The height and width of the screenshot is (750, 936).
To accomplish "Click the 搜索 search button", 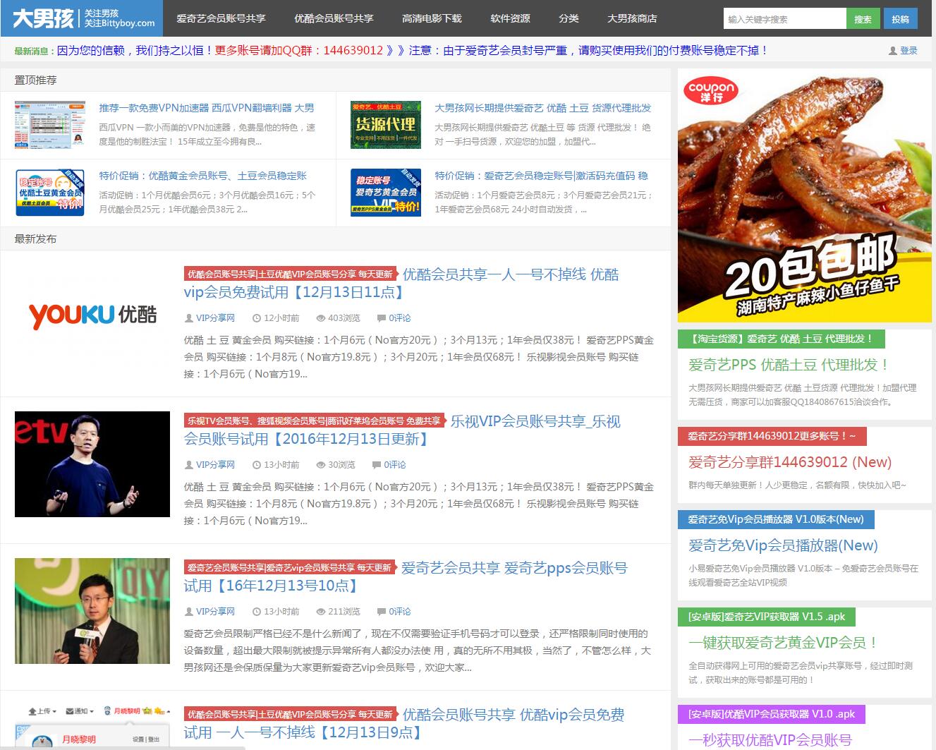I will tap(863, 19).
